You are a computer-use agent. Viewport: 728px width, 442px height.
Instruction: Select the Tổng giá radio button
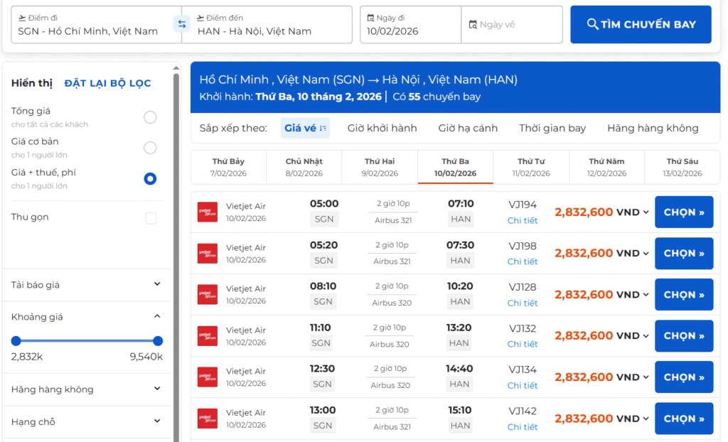tap(149, 118)
